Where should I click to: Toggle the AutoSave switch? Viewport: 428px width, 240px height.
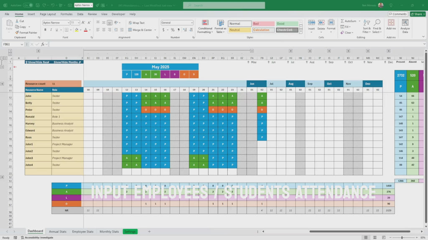[28, 5]
